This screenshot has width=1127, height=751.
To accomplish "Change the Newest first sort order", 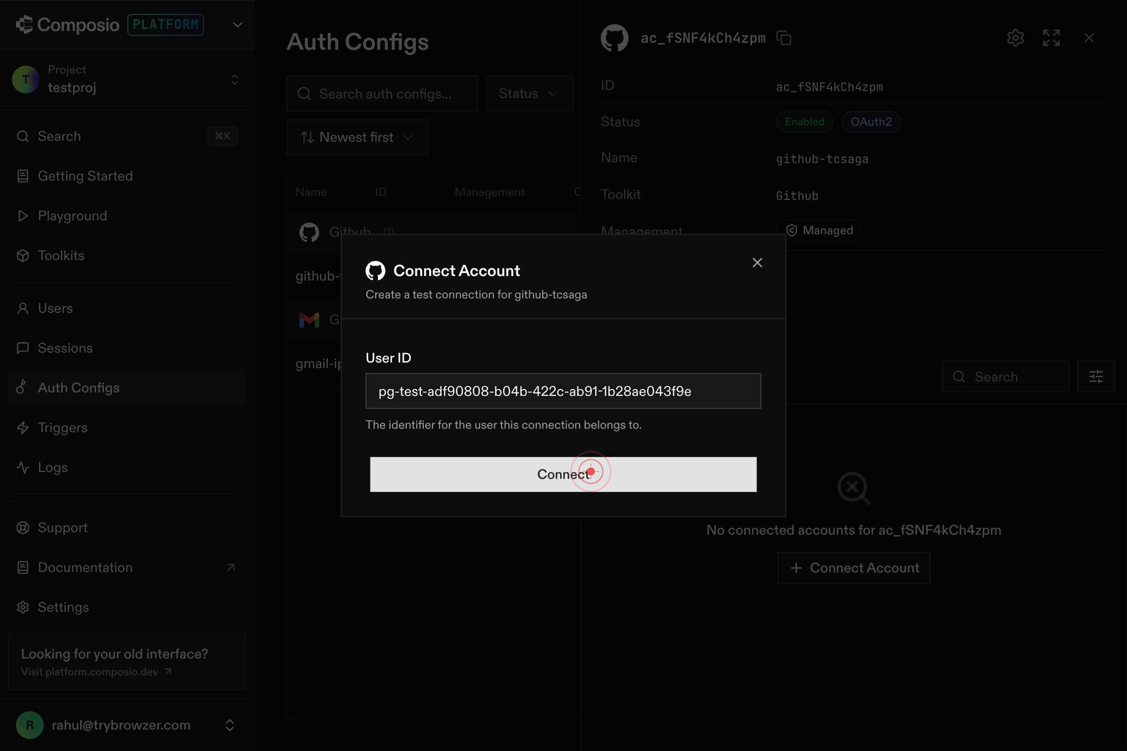I will (x=357, y=137).
